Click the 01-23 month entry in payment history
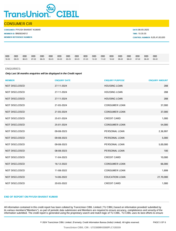 [86, 58]
